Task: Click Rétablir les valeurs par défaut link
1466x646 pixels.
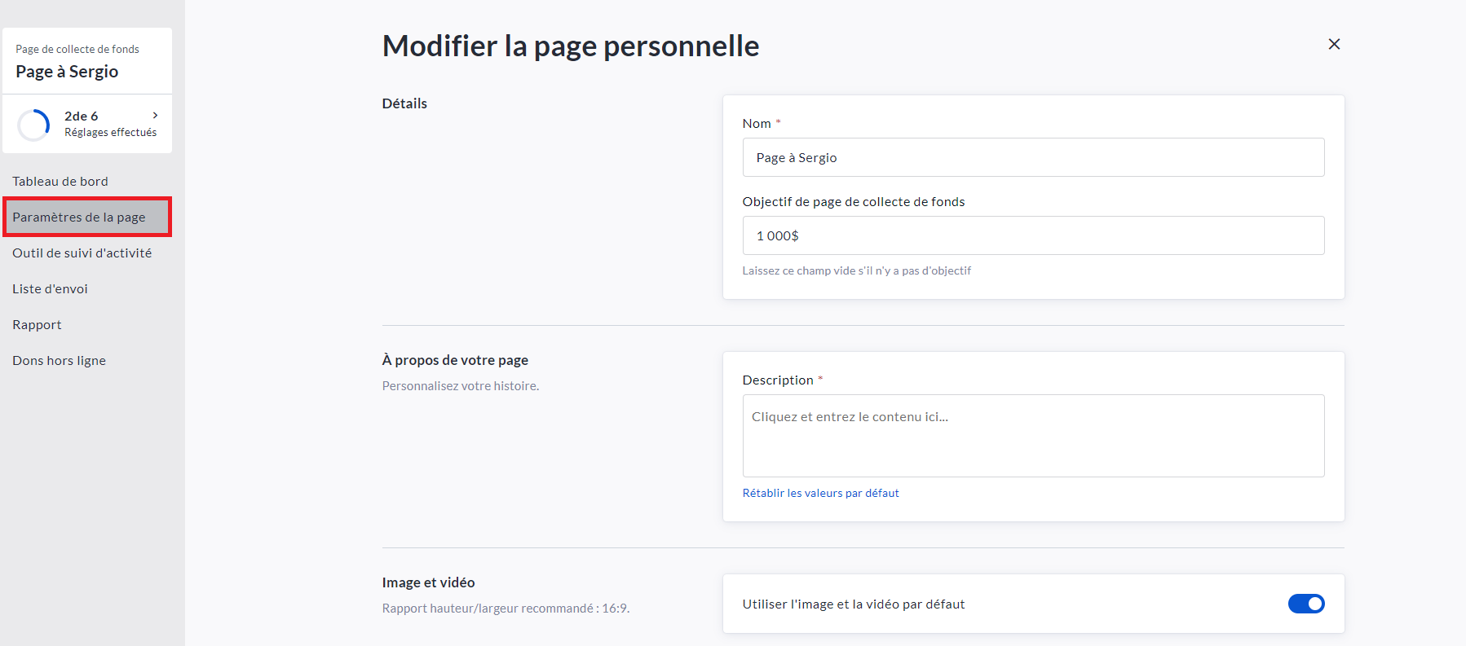Action: [x=820, y=493]
